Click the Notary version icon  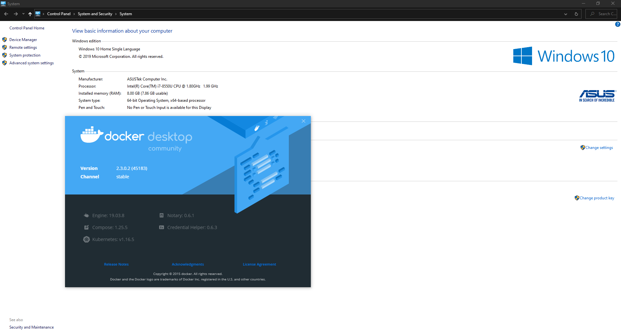pyautogui.click(x=161, y=215)
